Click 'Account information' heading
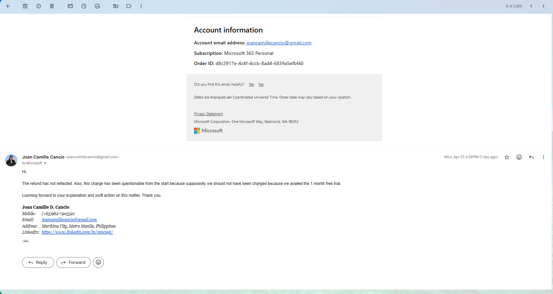Viewport: 553px width, 294px height. [x=228, y=30]
